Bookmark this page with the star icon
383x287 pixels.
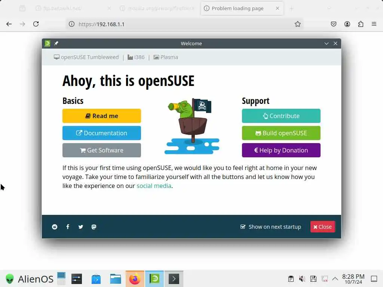[297, 24]
